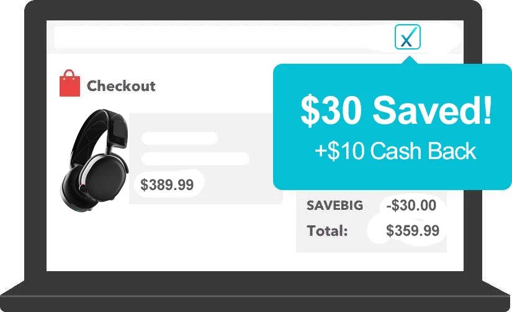This screenshot has width=512, height=312.
Task: Select the "+$10 Cash Back" text
Action: 395,150
